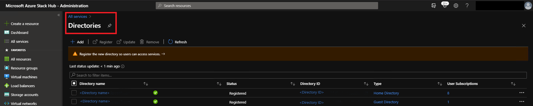This screenshot has width=533, height=106.
Task: Sort by Directory name column
Action: pos(146,84)
